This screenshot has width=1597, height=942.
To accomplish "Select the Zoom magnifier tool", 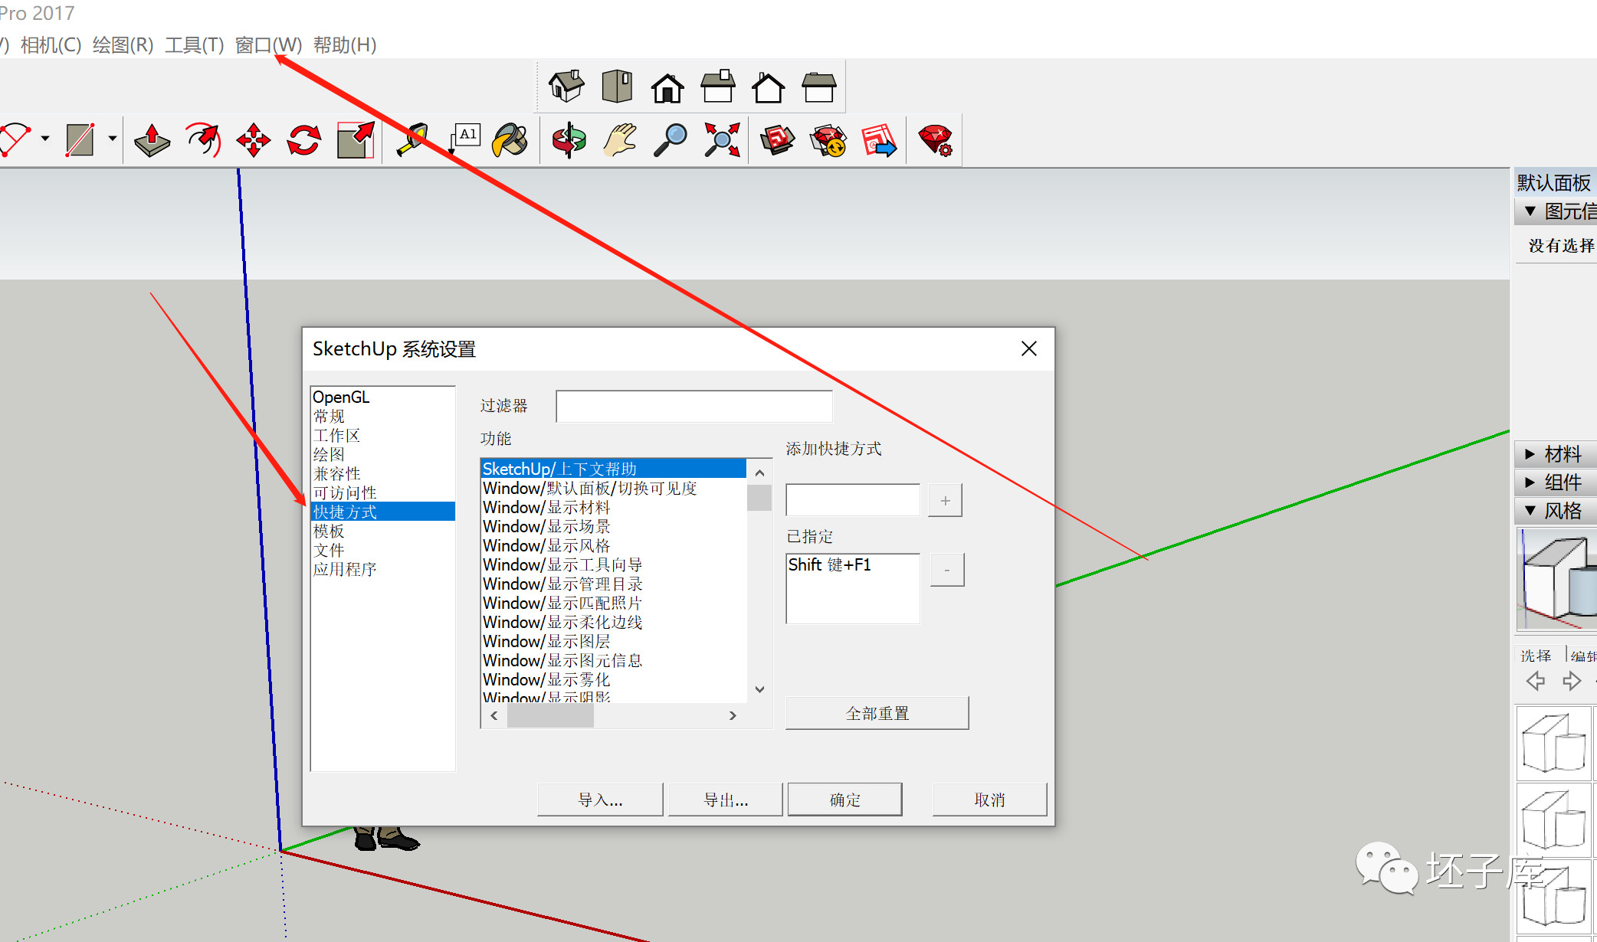I will coord(670,140).
